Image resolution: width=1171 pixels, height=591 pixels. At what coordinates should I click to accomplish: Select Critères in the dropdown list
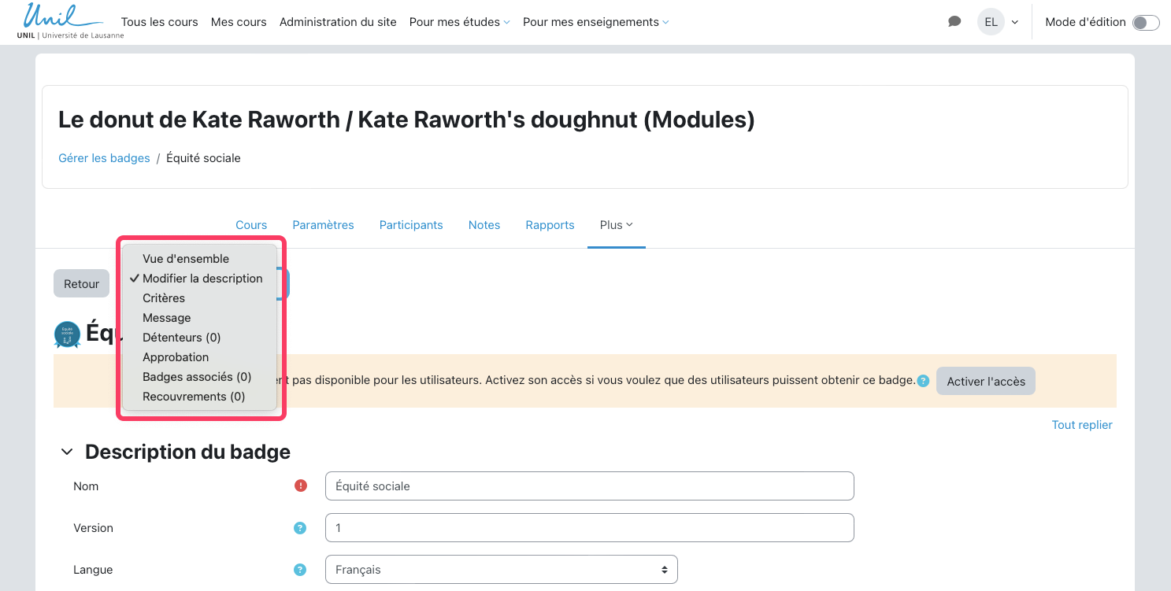coord(164,298)
